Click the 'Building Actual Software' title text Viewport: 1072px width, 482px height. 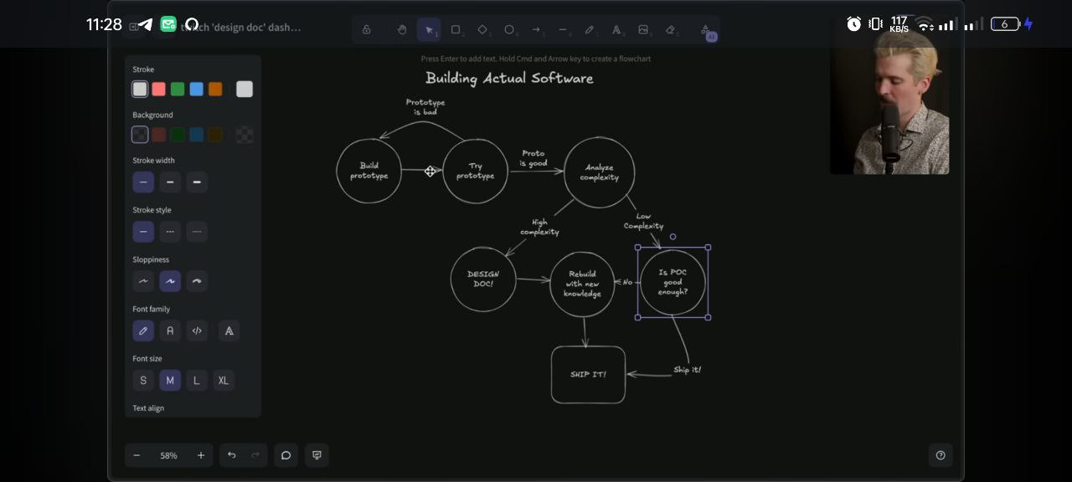tap(509, 78)
